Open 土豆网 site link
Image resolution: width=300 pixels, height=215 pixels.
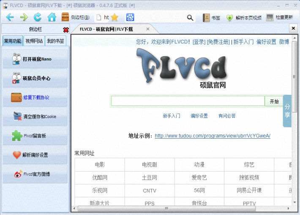tap(150, 177)
